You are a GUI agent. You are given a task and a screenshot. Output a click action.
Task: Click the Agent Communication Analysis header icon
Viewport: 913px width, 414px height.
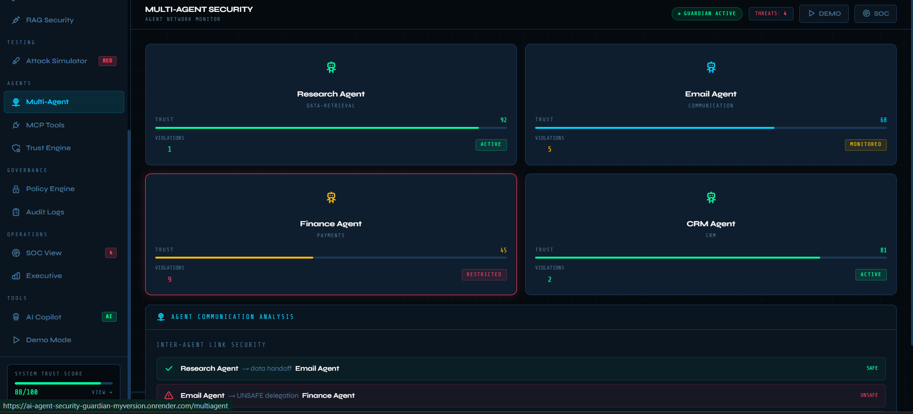(161, 317)
